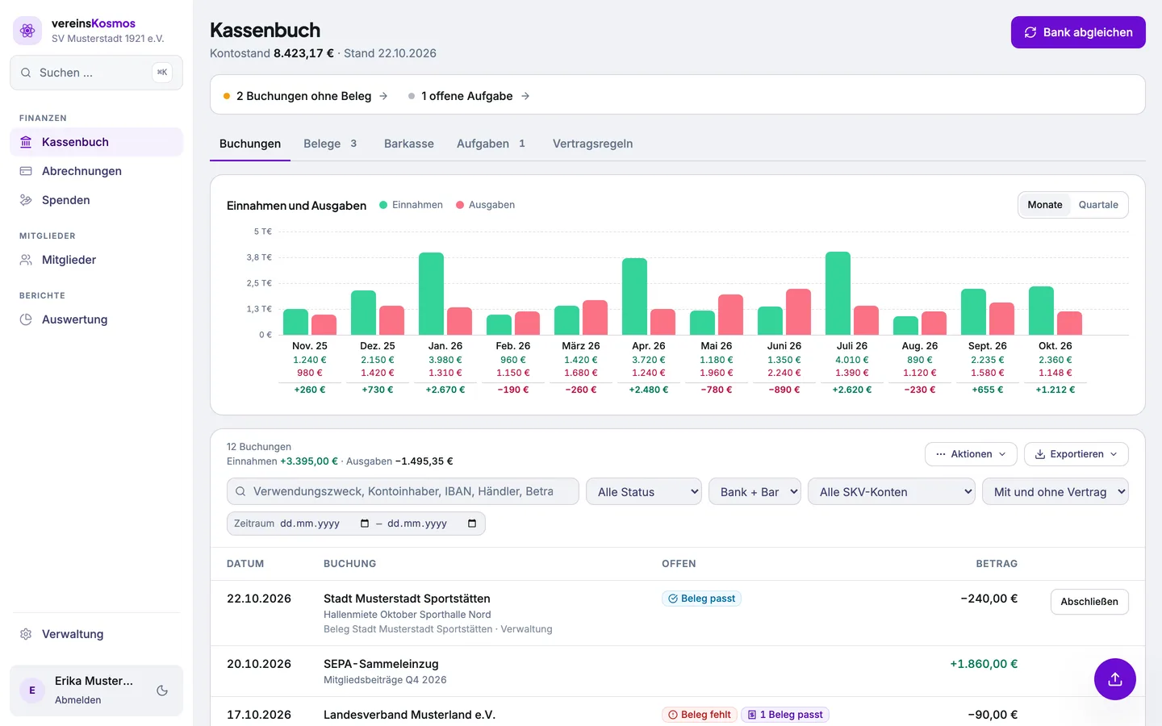The height and width of the screenshot is (726, 1162).
Task: Click the red Ausgaben bar for Juni 26
Action: [798, 311]
